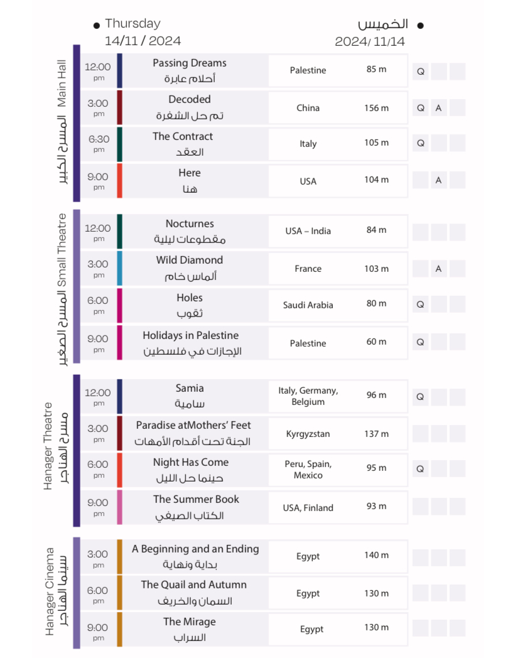
Task: Open the film title The Quail and Autumn
Action: (x=193, y=585)
